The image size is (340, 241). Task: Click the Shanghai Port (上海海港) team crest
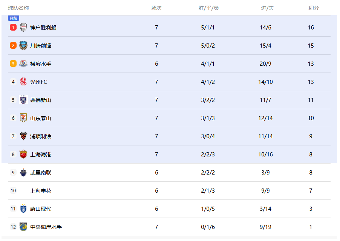23,154
